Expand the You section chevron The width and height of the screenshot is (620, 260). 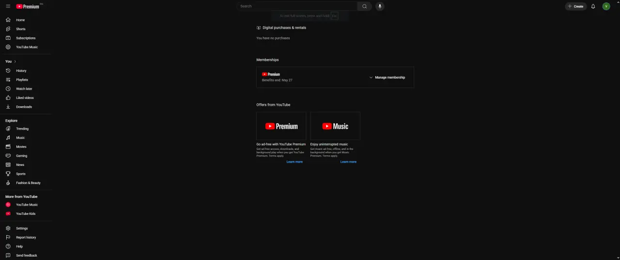pos(15,62)
